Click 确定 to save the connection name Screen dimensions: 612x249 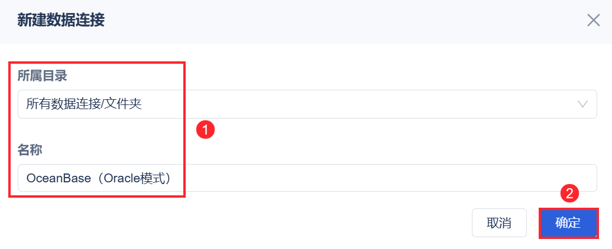pyautogui.click(x=568, y=223)
